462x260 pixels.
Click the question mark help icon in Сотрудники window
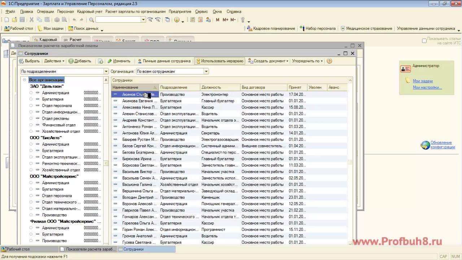coord(329,61)
